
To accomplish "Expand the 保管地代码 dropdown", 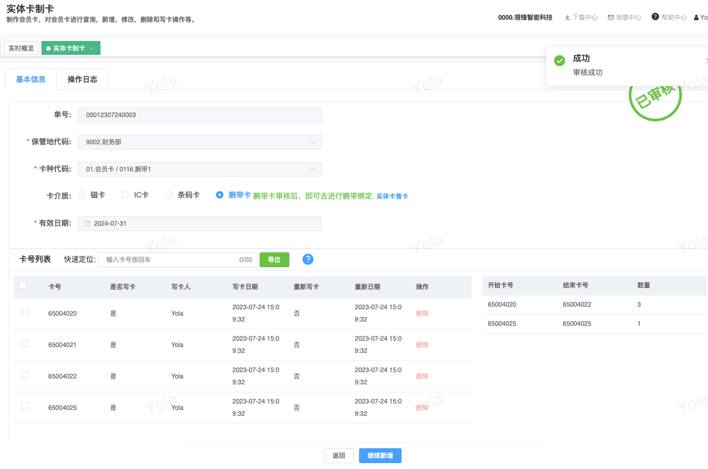I will click(312, 142).
